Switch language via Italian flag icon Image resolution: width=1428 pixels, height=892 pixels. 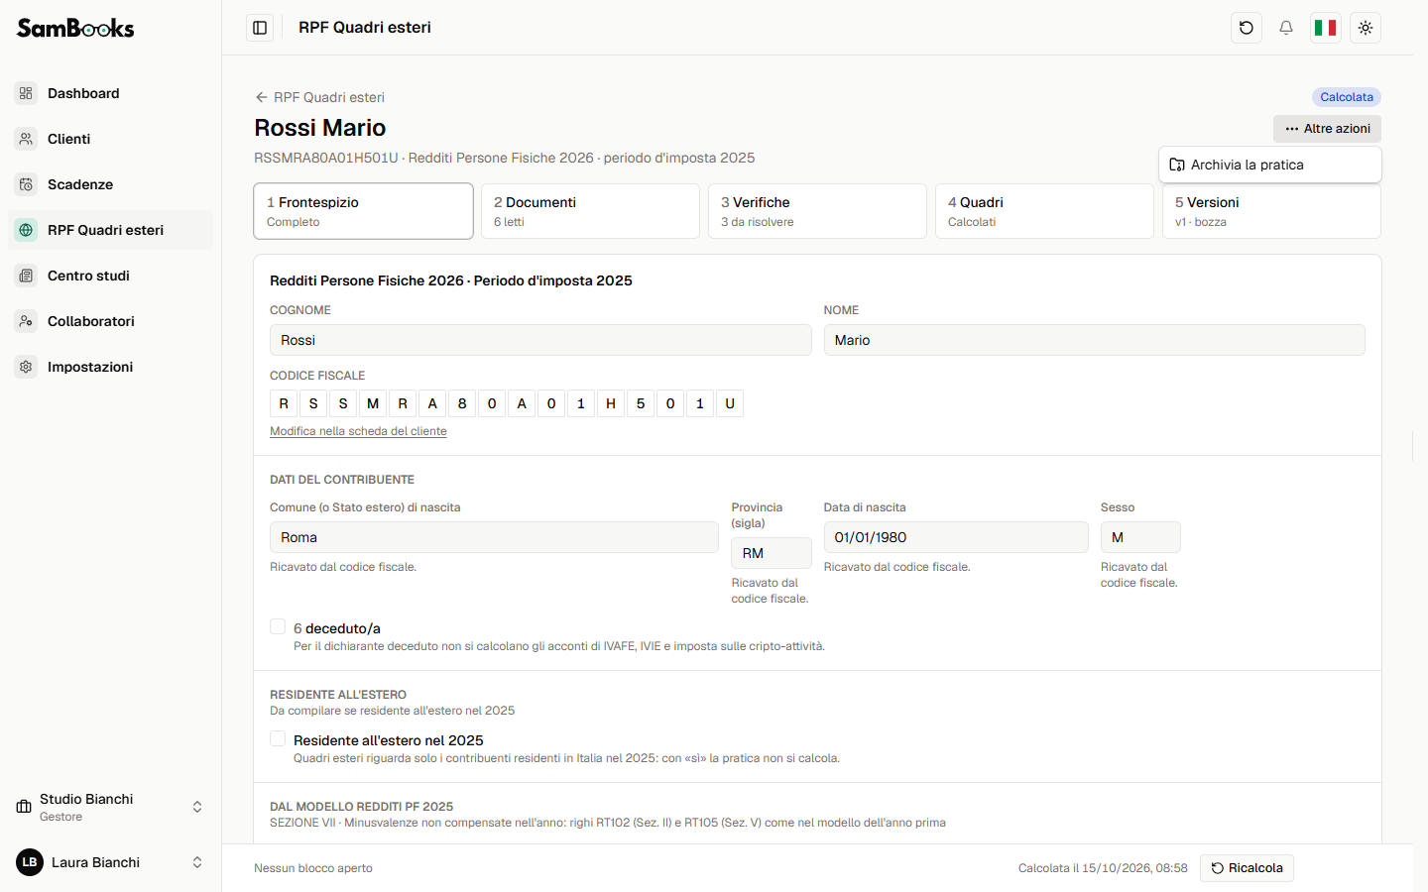coord(1326,28)
